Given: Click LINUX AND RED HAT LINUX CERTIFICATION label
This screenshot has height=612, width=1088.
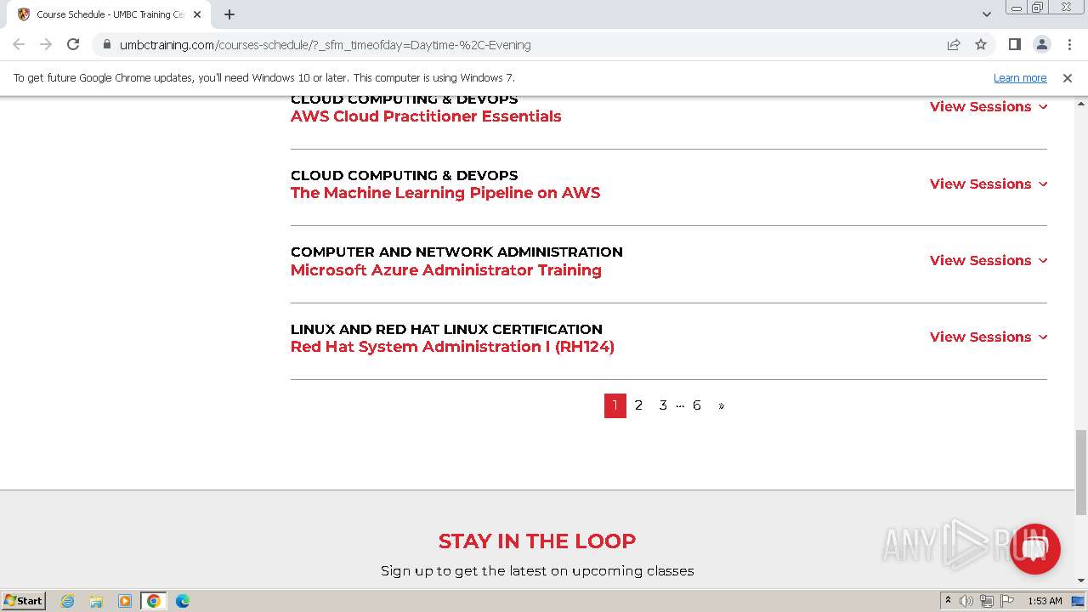Looking at the screenshot, I should click(446, 329).
